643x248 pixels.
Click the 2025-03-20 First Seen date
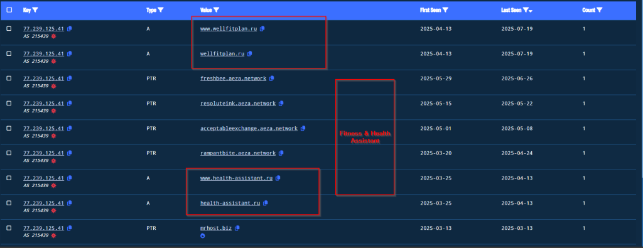pyautogui.click(x=436, y=153)
